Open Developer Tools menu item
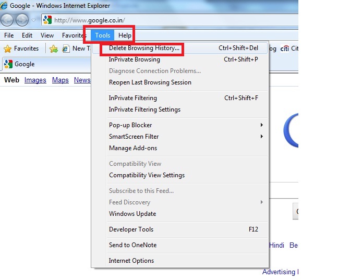 coord(179,229)
